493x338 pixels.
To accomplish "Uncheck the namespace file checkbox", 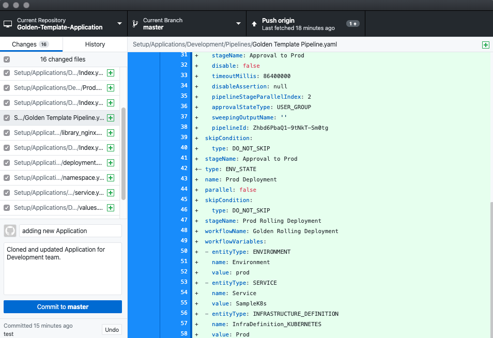I will [x=7, y=178].
